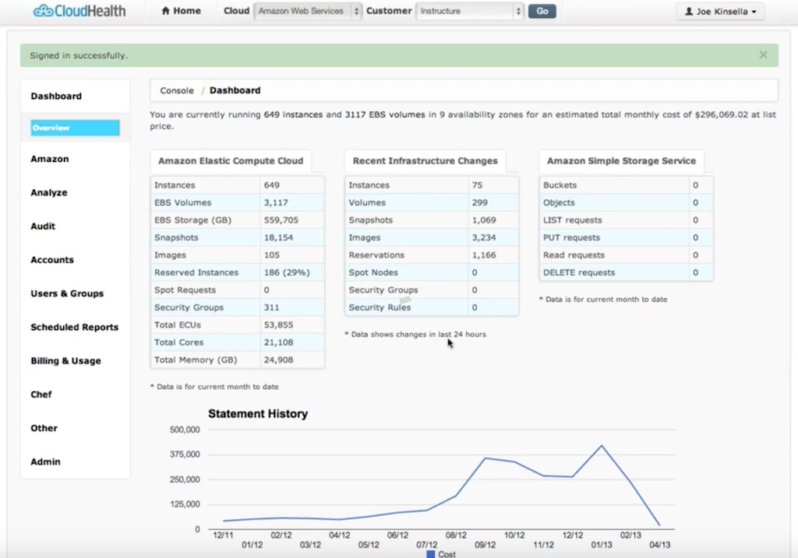Expand the Joe Kinsella user menu
This screenshot has width=798, height=558.
(720, 11)
